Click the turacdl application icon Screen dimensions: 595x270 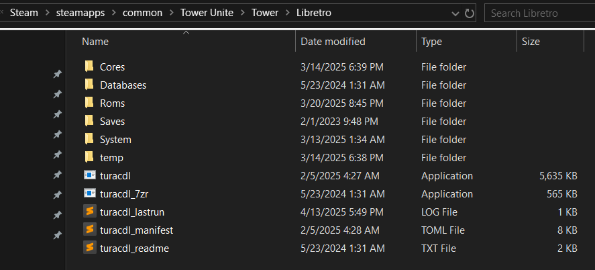pyautogui.click(x=90, y=175)
